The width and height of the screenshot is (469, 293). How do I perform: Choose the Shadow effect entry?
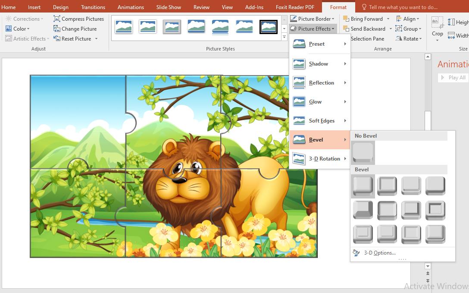tap(318, 63)
